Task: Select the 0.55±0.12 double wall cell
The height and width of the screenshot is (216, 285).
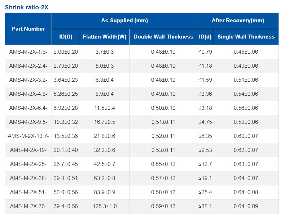Action: [x=163, y=164]
